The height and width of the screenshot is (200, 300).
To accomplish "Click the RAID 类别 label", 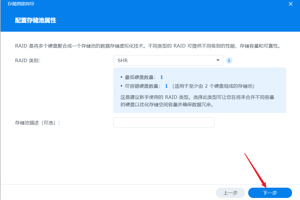I will pos(28,60).
